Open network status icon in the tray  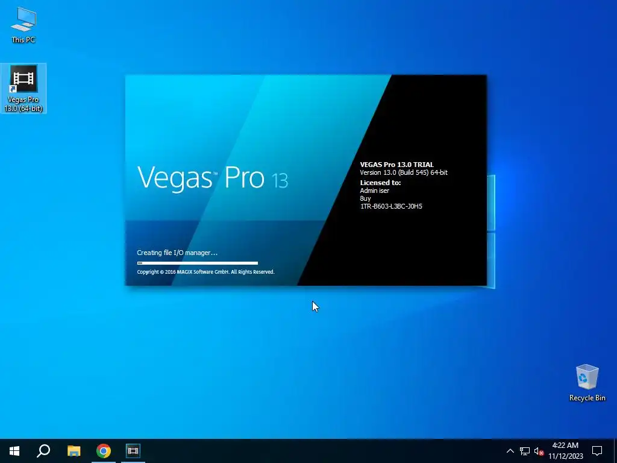tap(525, 451)
